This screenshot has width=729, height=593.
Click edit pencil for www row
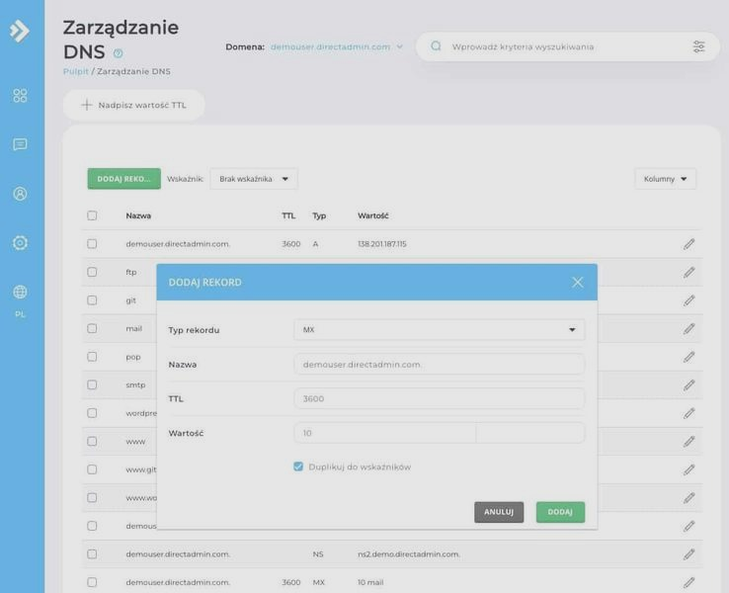689,442
